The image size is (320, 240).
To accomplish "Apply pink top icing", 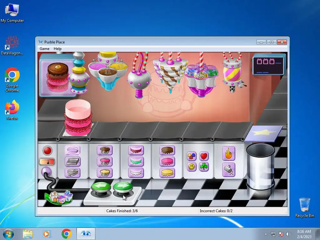I will (x=167, y=162).
